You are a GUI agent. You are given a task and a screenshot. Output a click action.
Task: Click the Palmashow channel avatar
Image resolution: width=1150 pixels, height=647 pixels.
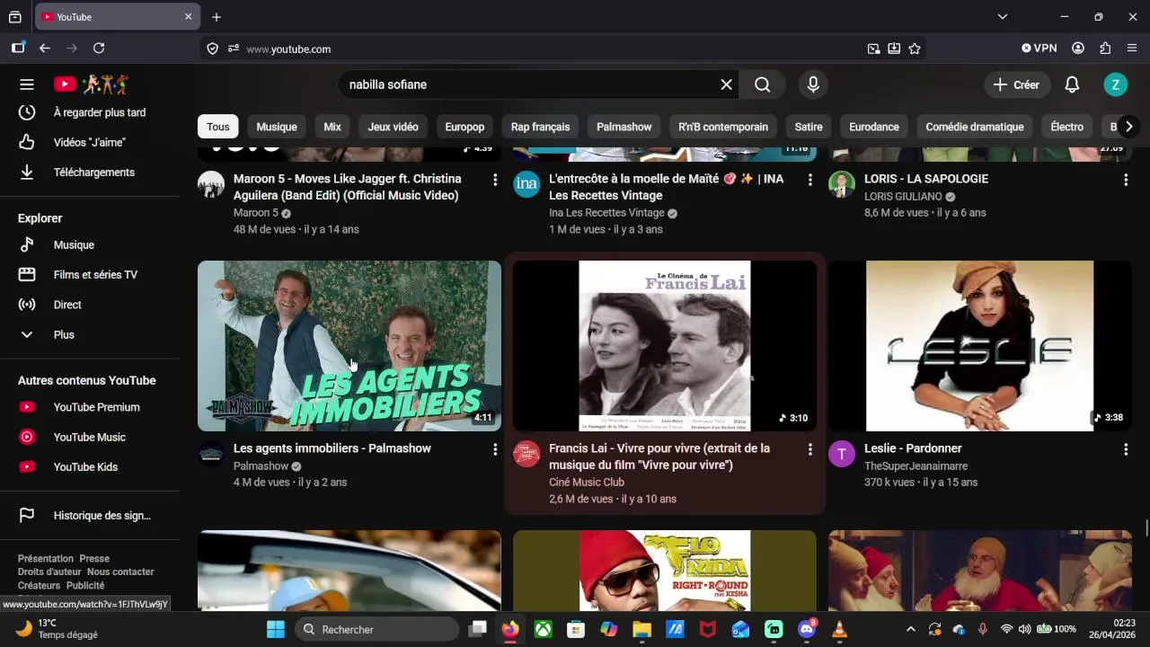tap(211, 454)
